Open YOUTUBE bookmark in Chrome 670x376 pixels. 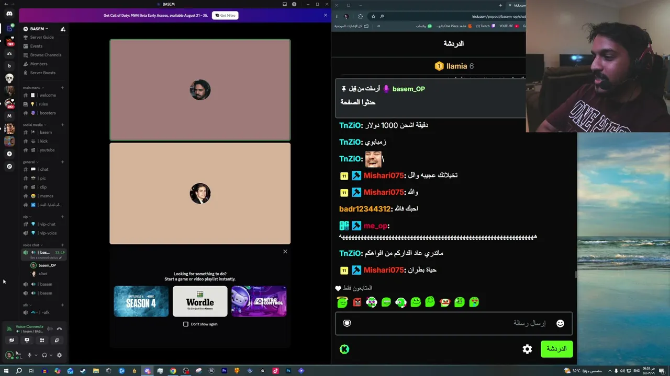tap(508, 26)
